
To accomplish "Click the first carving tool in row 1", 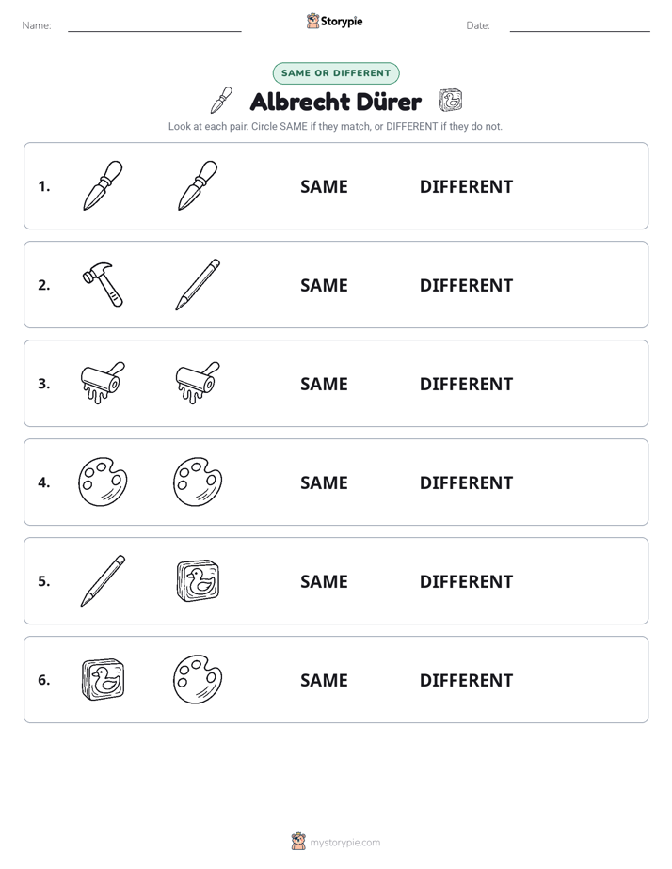I will pos(103,185).
